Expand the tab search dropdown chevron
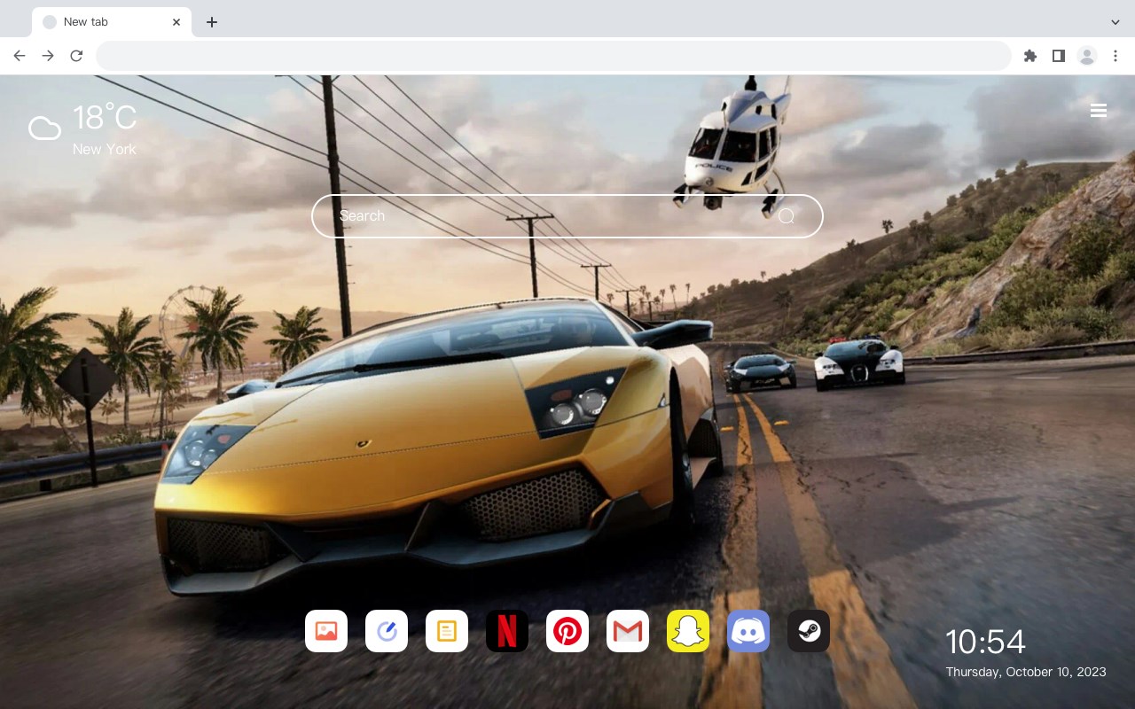1135x709 pixels. (x=1115, y=22)
